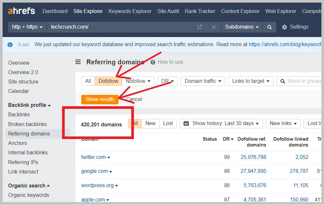The width and height of the screenshot is (324, 205).
Task: Open Site structure in sidebar
Action: pyautogui.click(x=23, y=82)
